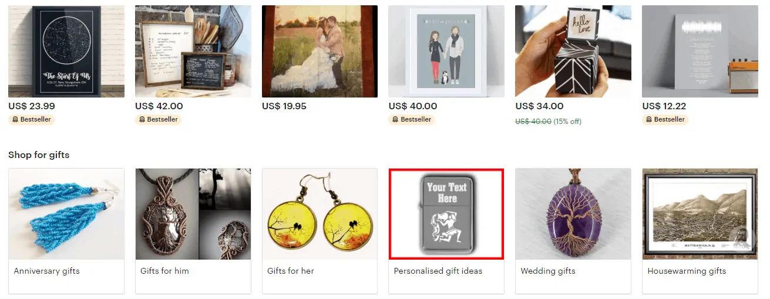
Task: Open the Personalised gift ideas lighter image
Action: pyautogui.click(x=446, y=214)
